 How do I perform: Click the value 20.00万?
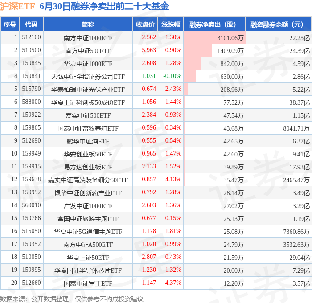[x=233, y=270]
